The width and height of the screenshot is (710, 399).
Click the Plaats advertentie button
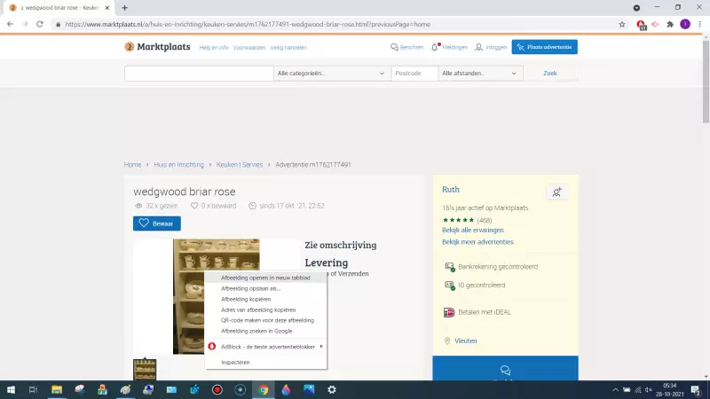tap(545, 47)
